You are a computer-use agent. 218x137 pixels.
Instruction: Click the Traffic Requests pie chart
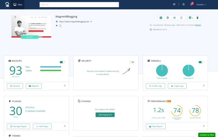coord(162,71)
